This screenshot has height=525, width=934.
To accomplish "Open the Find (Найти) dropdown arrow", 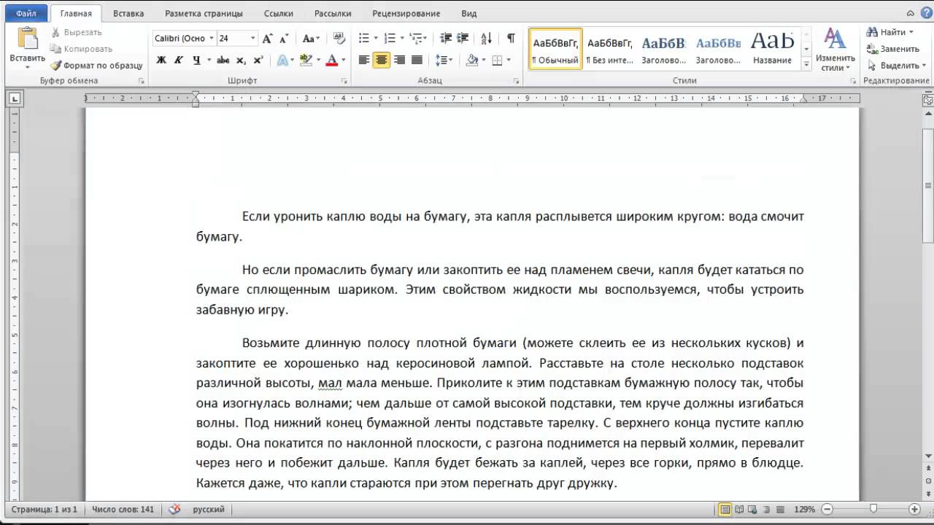I will click(x=911, y=32).
